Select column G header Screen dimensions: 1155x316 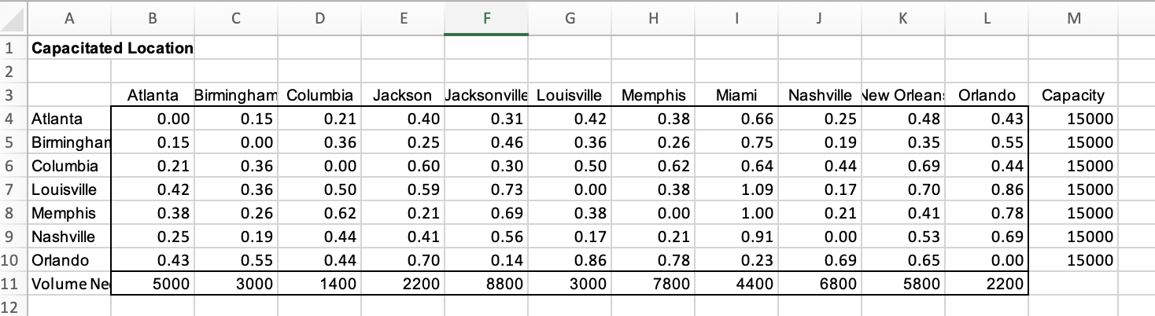(x=570, y=17)
